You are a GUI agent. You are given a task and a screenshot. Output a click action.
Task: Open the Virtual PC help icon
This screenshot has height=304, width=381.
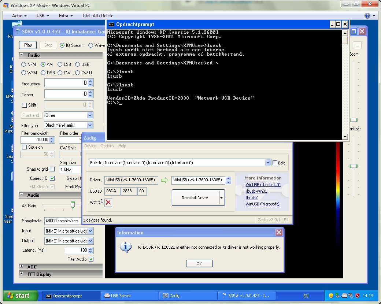367,15
